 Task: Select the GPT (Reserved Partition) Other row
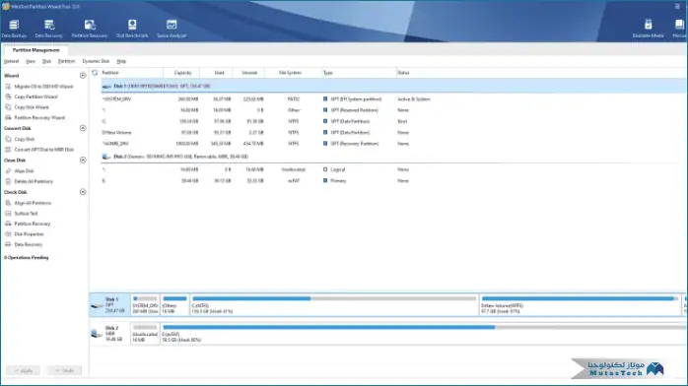tap(393, 110)
